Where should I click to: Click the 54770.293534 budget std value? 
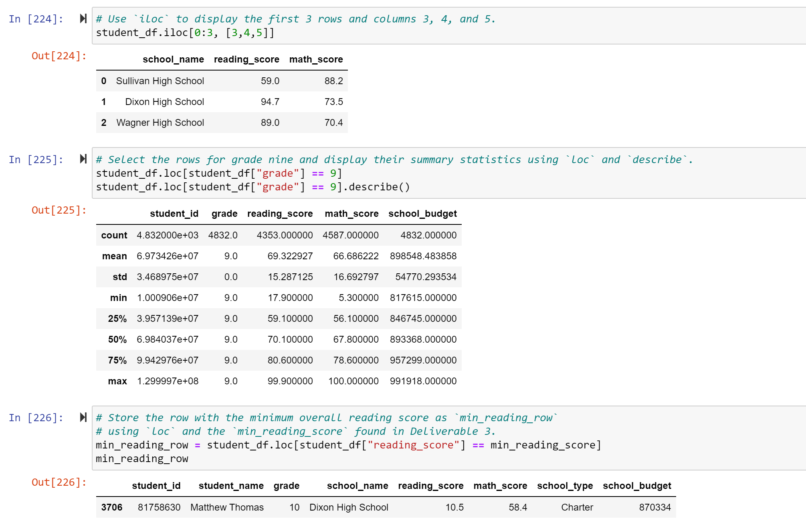(x=426, y=277)
